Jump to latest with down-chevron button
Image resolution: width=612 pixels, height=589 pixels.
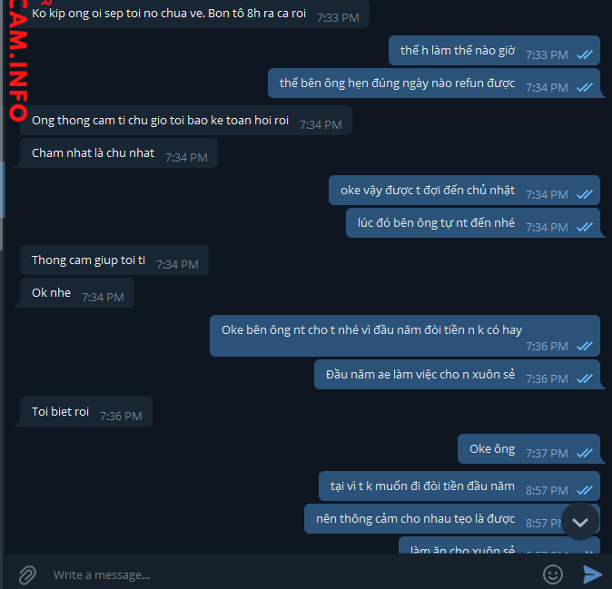tap(580, 522)
